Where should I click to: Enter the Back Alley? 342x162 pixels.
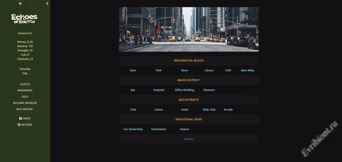(x=247, y=70)
